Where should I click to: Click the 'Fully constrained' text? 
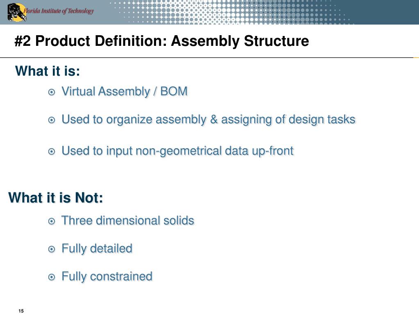[x=107, y=277]
